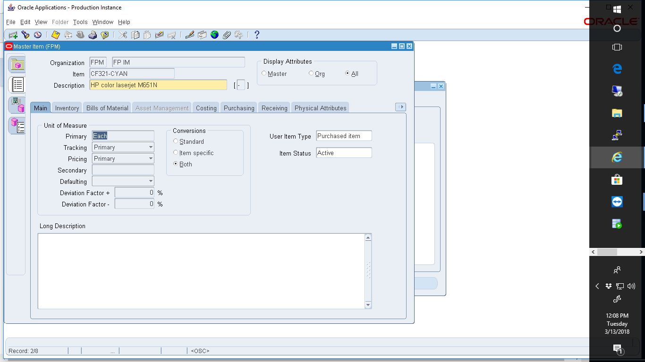Open the Tracking dropdown list

[x=150, y=147]
